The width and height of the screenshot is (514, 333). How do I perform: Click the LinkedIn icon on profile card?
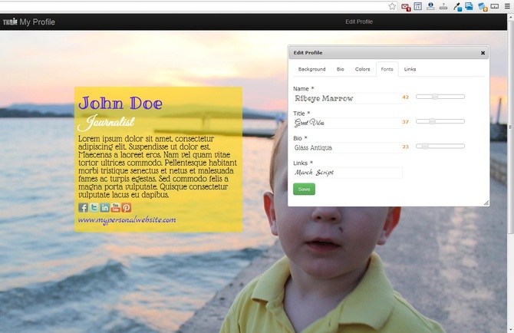104,207
